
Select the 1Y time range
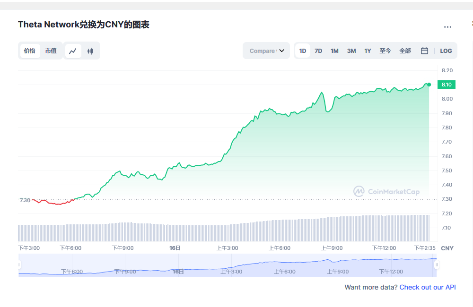click(368, 51)
